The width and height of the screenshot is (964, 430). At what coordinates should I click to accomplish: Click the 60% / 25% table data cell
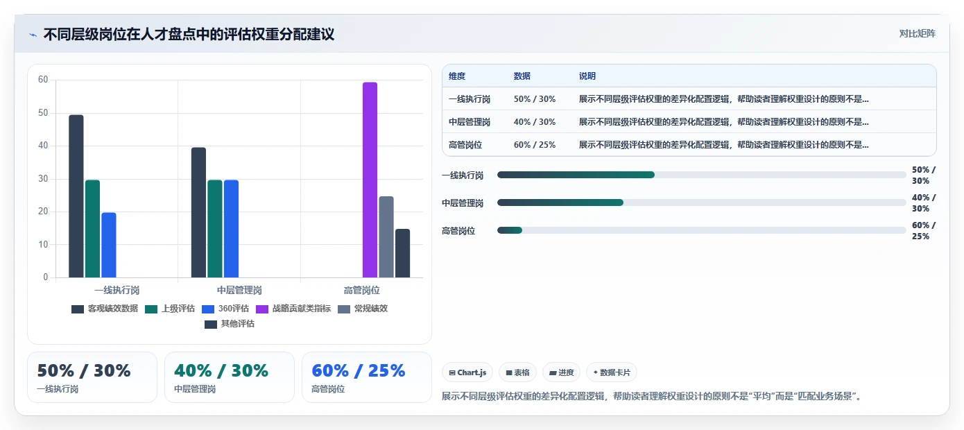tap(535, 145)
